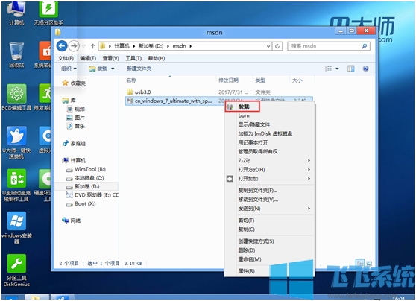This screenshot has height=301, width=416.
Task: Select the usb3.0 folder
Action: pyautogui.click(x=142, y=92)
